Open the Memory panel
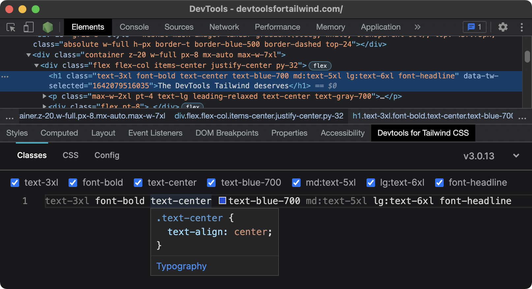Screen dimensions: 532x289 [x=331, y=27]
